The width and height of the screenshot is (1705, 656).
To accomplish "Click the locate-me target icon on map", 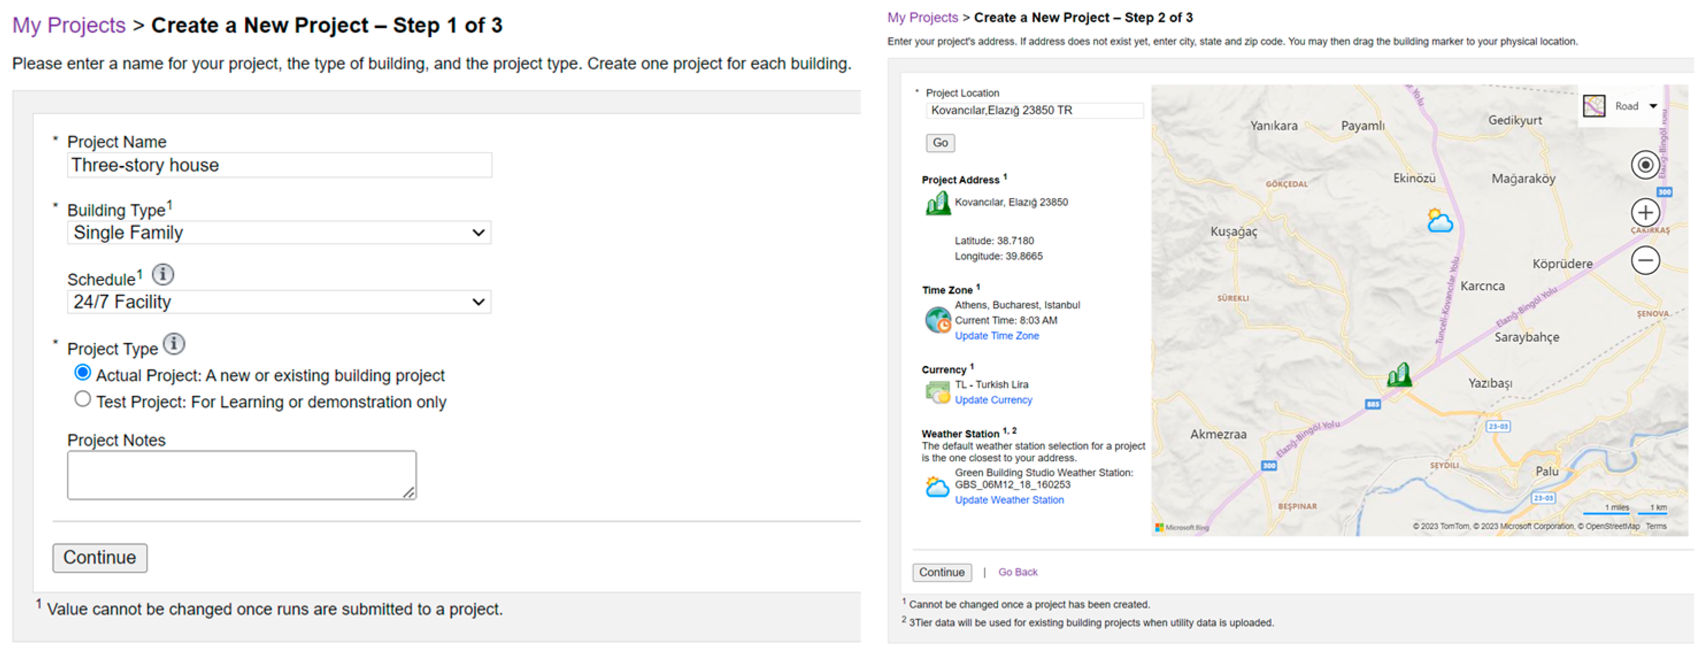I will point(1645,165).
